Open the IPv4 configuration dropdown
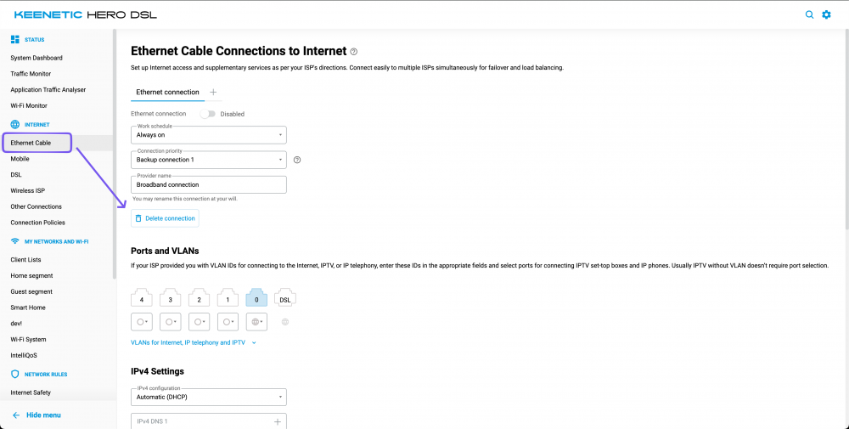The width and height of the screenshot is (849, 429). [x=210, y=397]
